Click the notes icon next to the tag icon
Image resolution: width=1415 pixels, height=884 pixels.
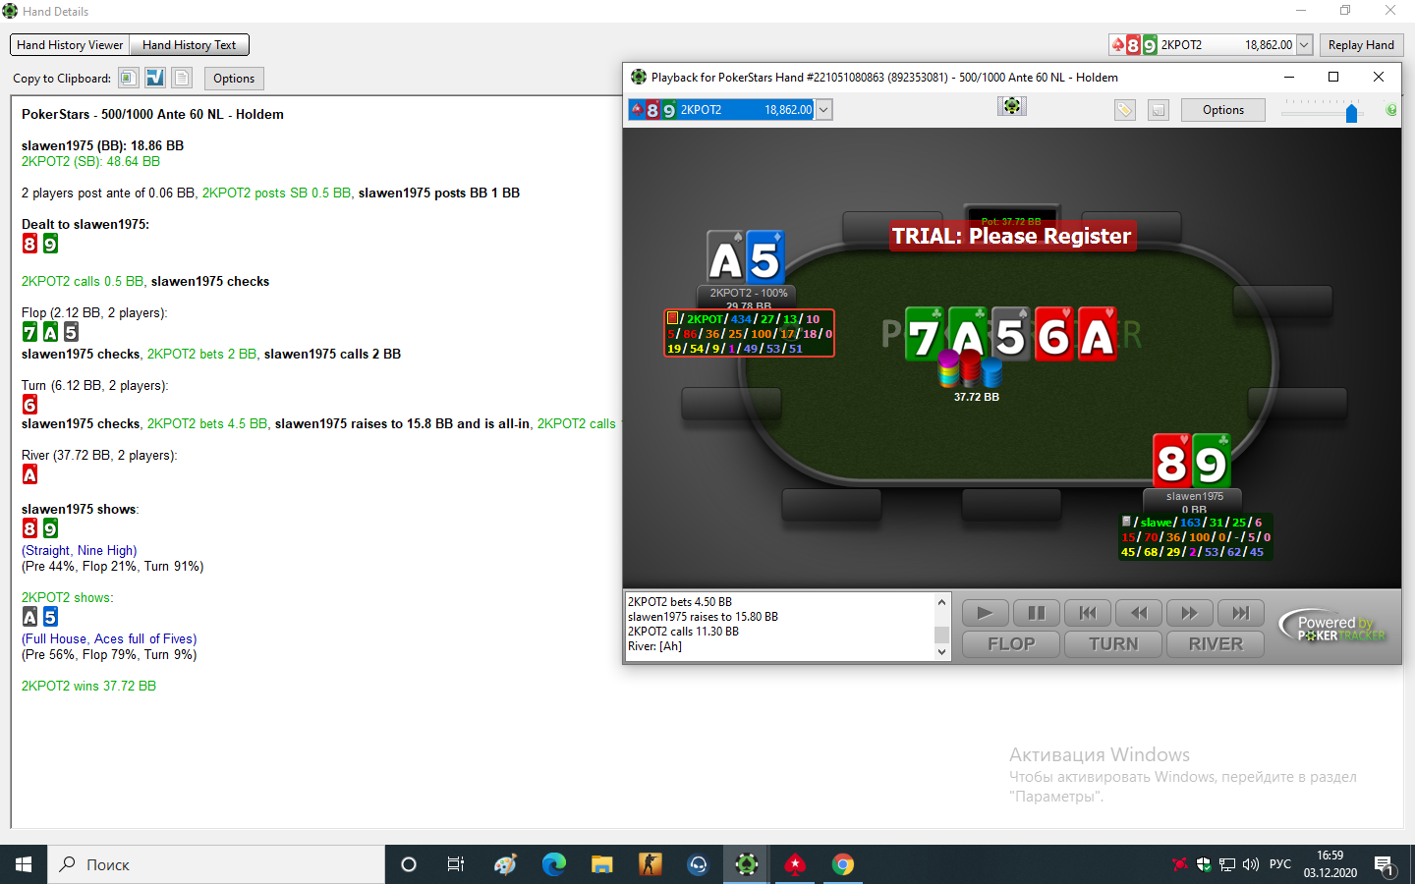pos(1159,110)
